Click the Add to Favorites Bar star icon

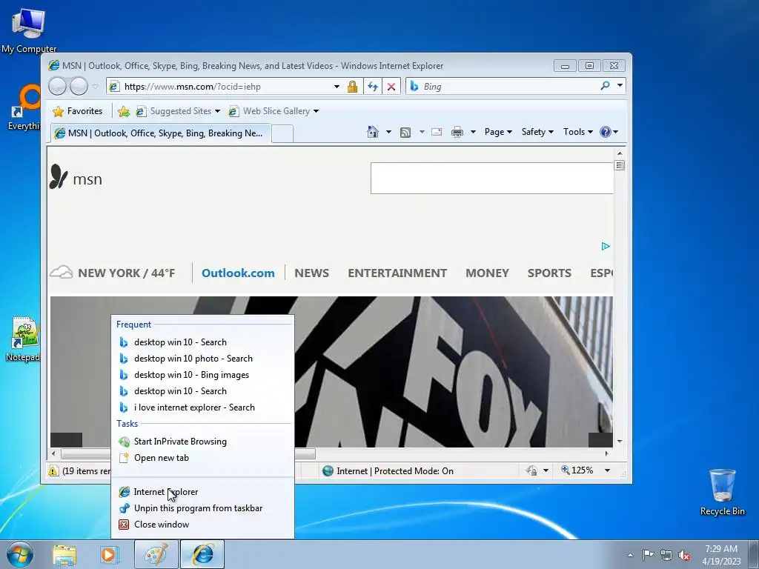tap(124, 111)
